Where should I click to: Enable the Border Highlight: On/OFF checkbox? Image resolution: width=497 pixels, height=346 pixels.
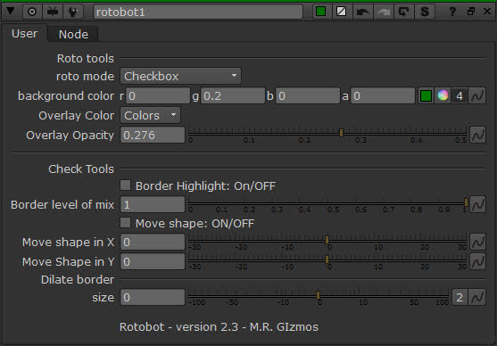click(x=126, y=185)
